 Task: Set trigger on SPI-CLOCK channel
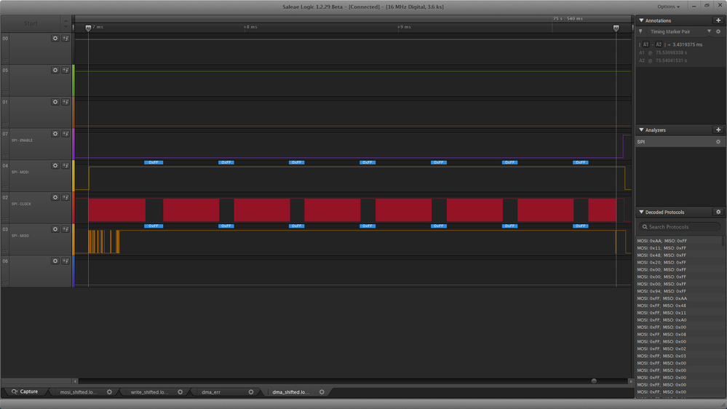coord(65,197)
